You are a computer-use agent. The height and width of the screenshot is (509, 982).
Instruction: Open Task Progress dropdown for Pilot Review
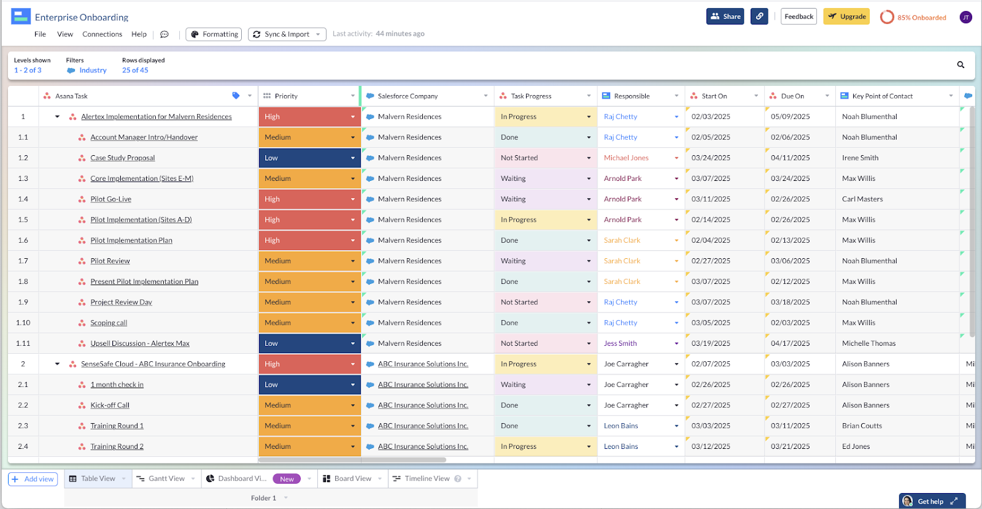(589, 261)
